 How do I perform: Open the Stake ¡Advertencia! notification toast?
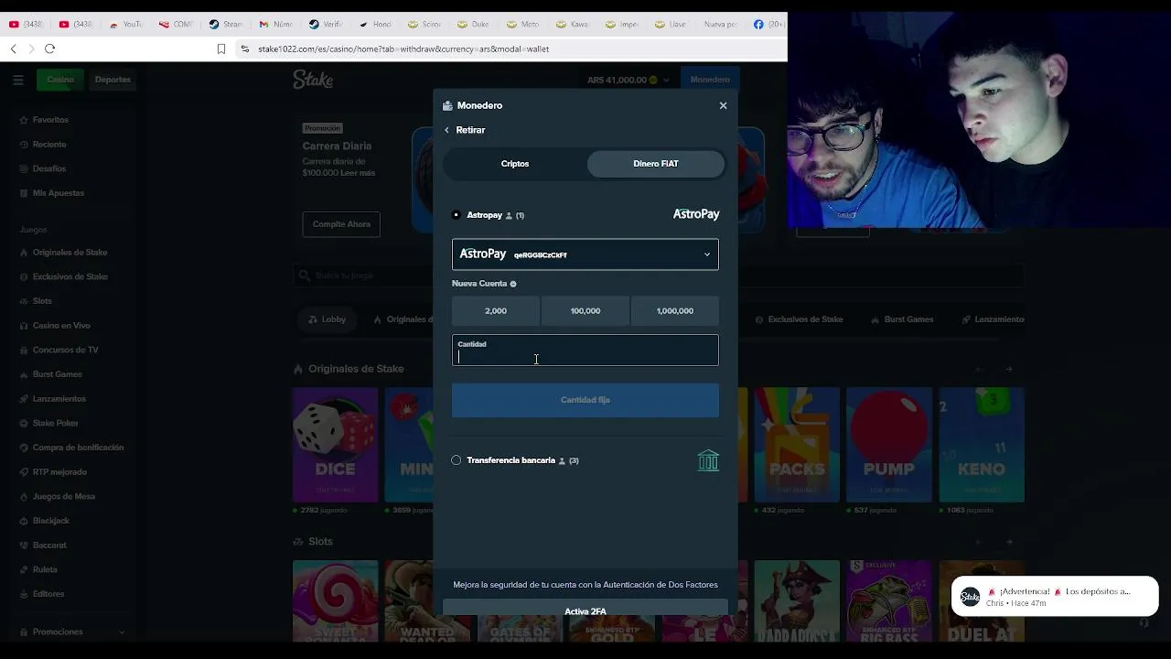tap(1055, 597)
